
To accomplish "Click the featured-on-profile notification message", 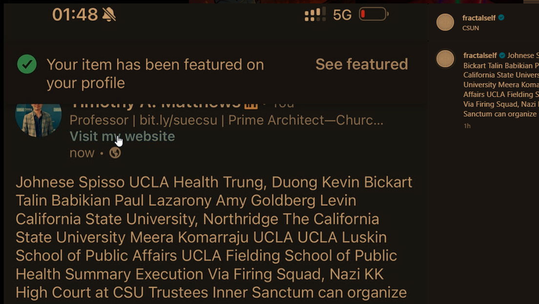I will (155, 74).
